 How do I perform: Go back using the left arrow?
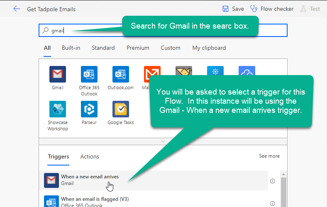pyautogui.click(x=17, y=9)
